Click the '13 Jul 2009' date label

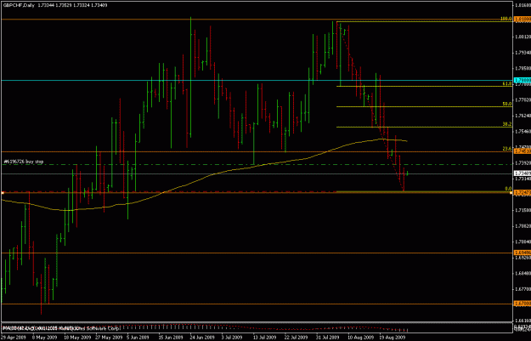(x=264, y=338)
